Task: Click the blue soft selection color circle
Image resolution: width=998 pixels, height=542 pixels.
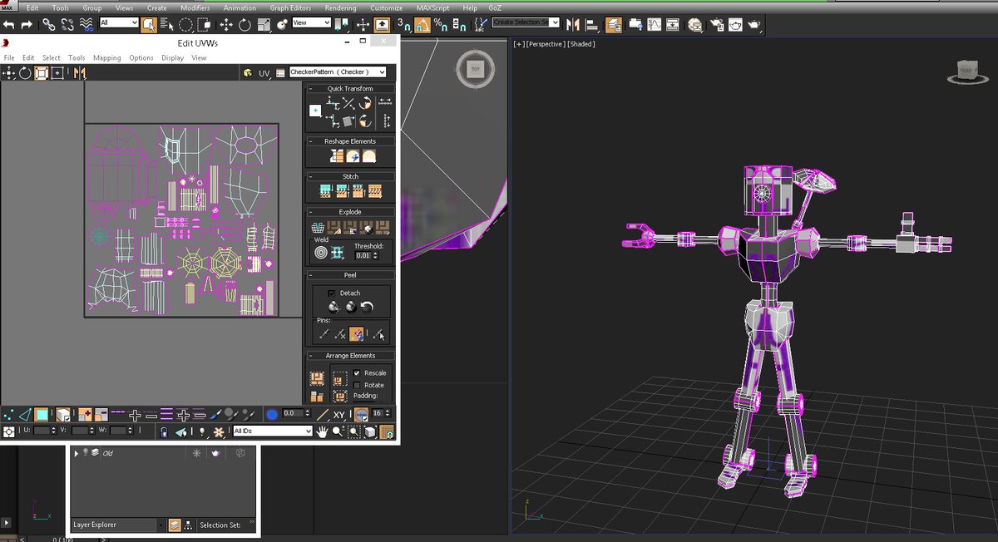Action: [x=272, y=413]
